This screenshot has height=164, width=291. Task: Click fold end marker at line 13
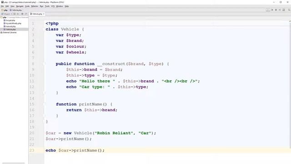[44, 92]
